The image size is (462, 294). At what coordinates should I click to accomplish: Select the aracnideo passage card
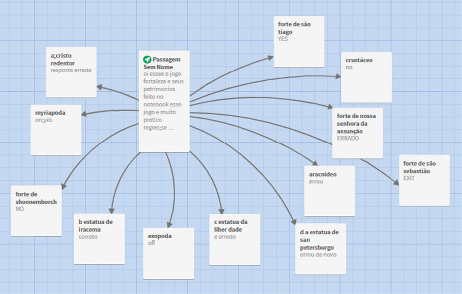point(329,191)
